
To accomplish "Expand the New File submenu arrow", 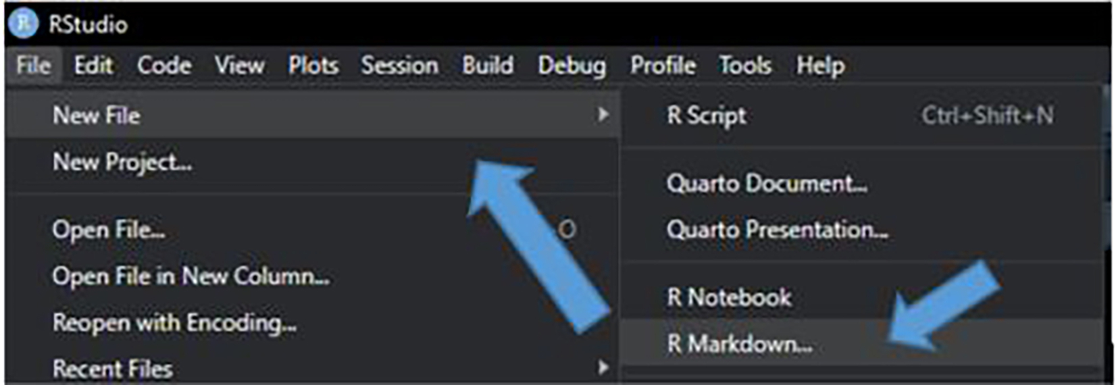I will (603, 115).
